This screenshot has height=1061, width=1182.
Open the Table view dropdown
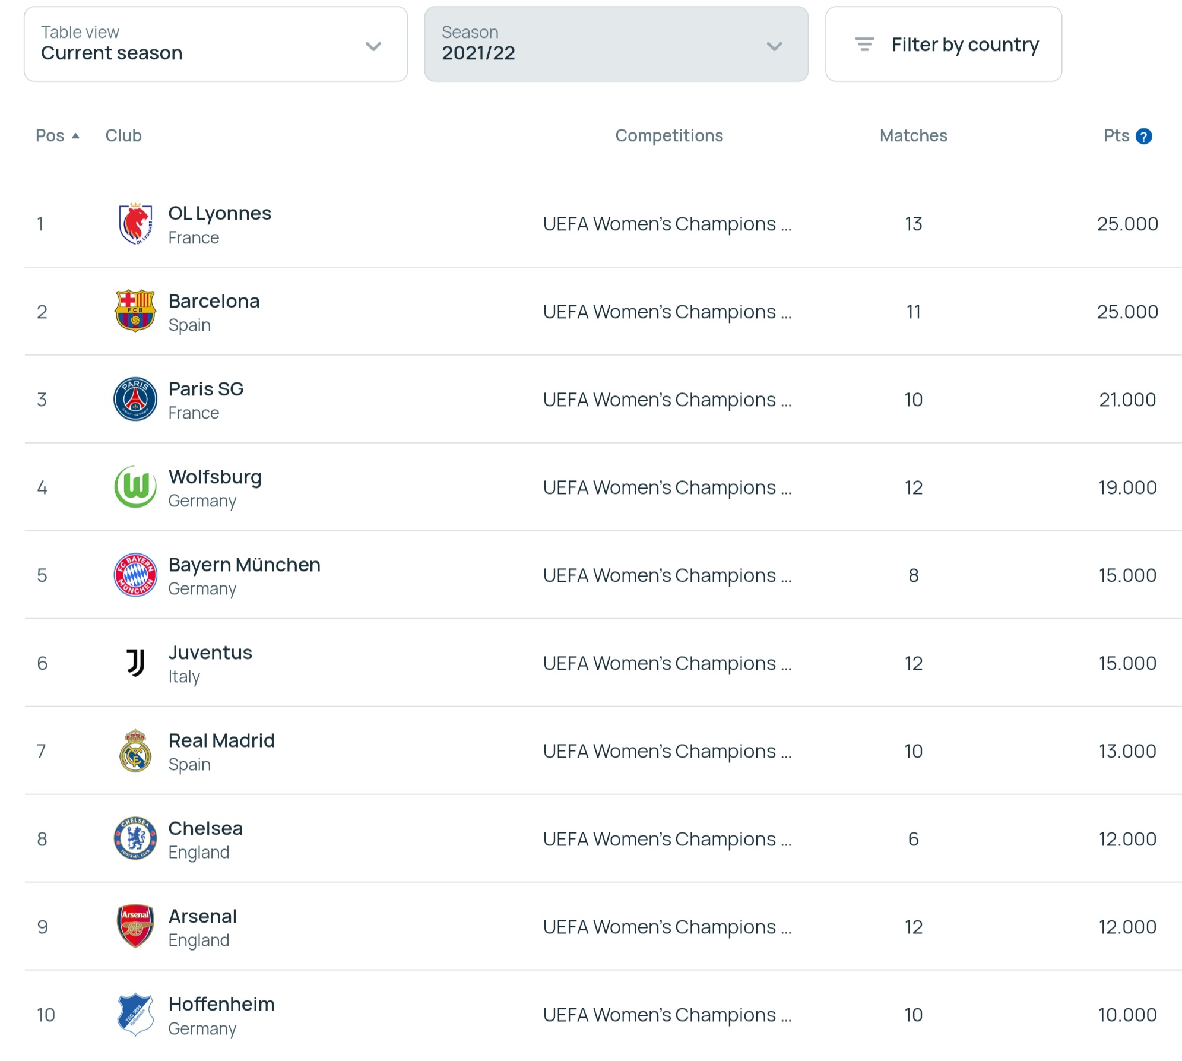pos(216,45)
